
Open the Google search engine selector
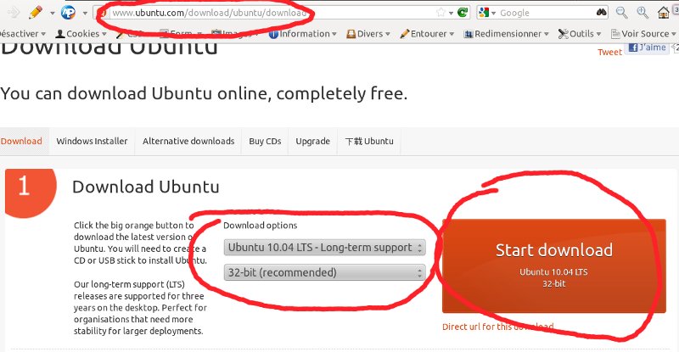[487, 13]
